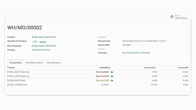Click the To Consume column header
The image size is (196, 110).
149,68
